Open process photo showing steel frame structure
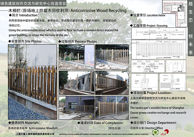 tap(77, 57)
